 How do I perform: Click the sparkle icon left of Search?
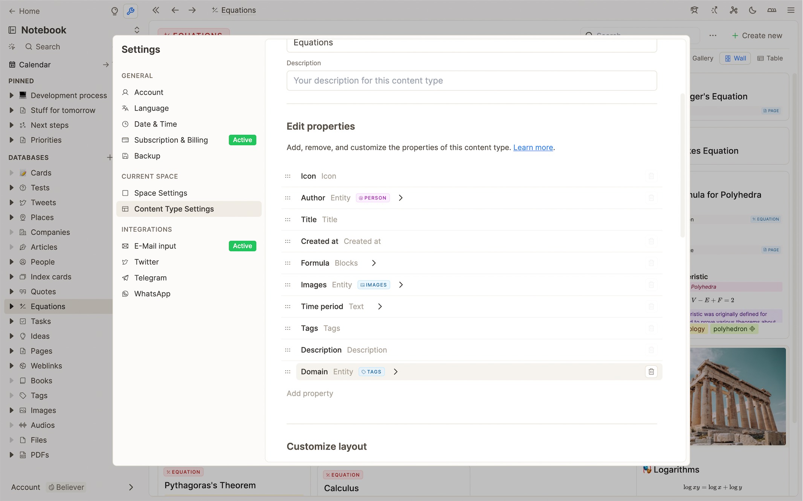click(x=12, y=47)
